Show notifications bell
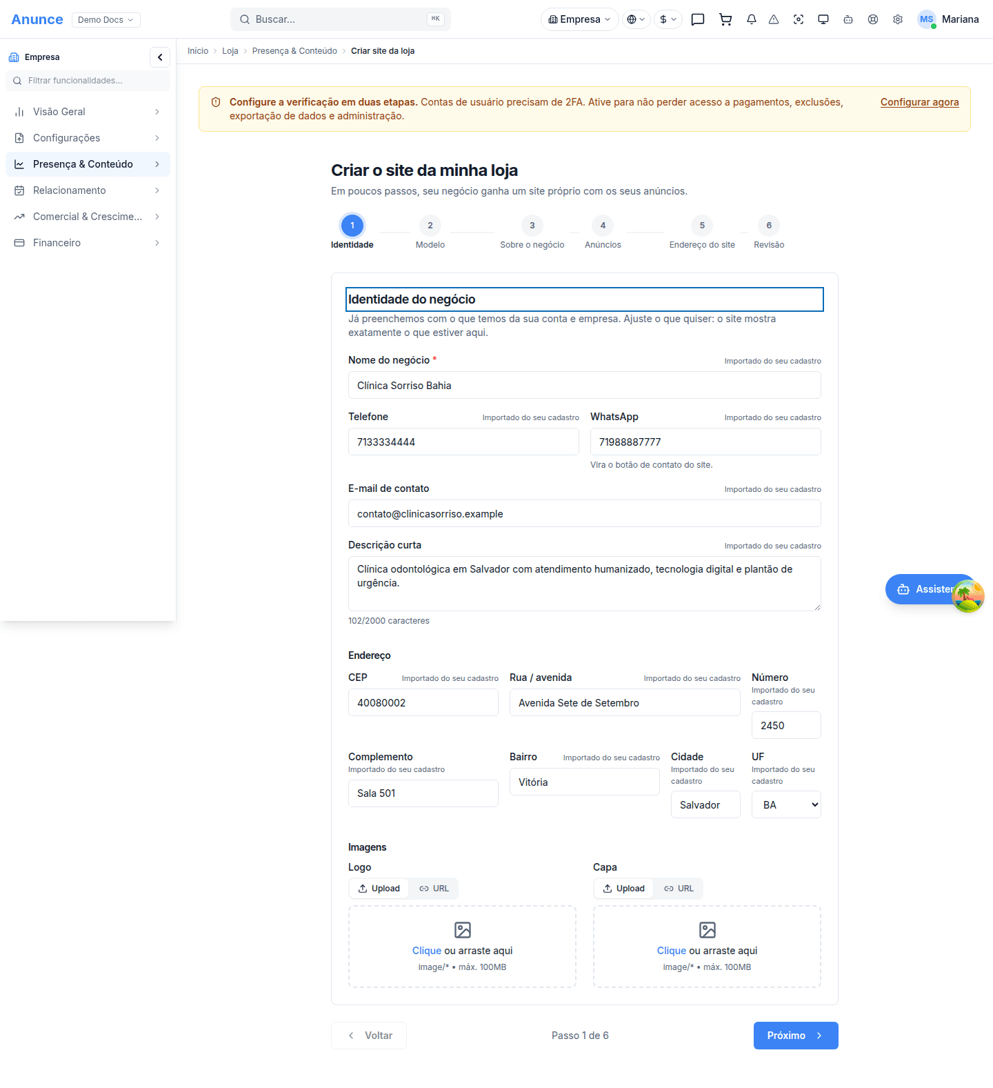This screenshot has width=993, height=1088. pyautogui.click(x=752, y=19)
